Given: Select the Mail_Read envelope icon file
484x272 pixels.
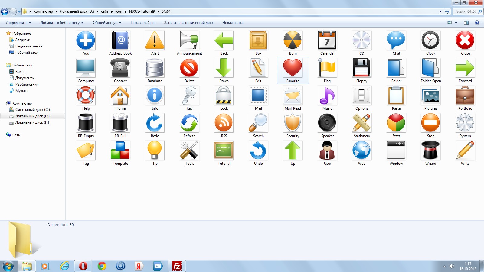Looking at the screenshot, I should pos(293,98).
